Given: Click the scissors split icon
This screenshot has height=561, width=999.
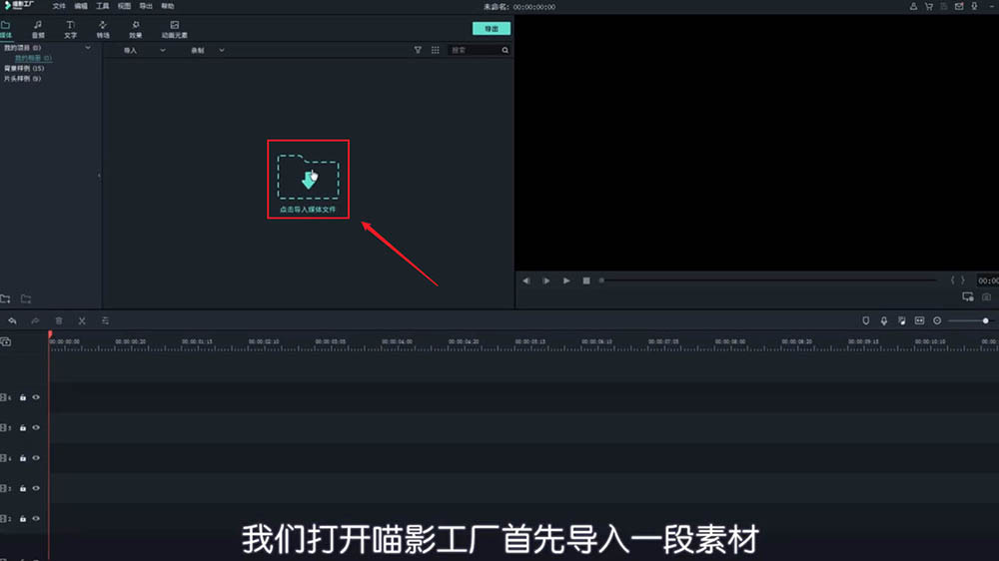Looking at the screenshot, I should click(82, 321).
